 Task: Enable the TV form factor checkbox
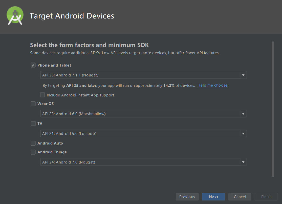[x=33, y=124]
